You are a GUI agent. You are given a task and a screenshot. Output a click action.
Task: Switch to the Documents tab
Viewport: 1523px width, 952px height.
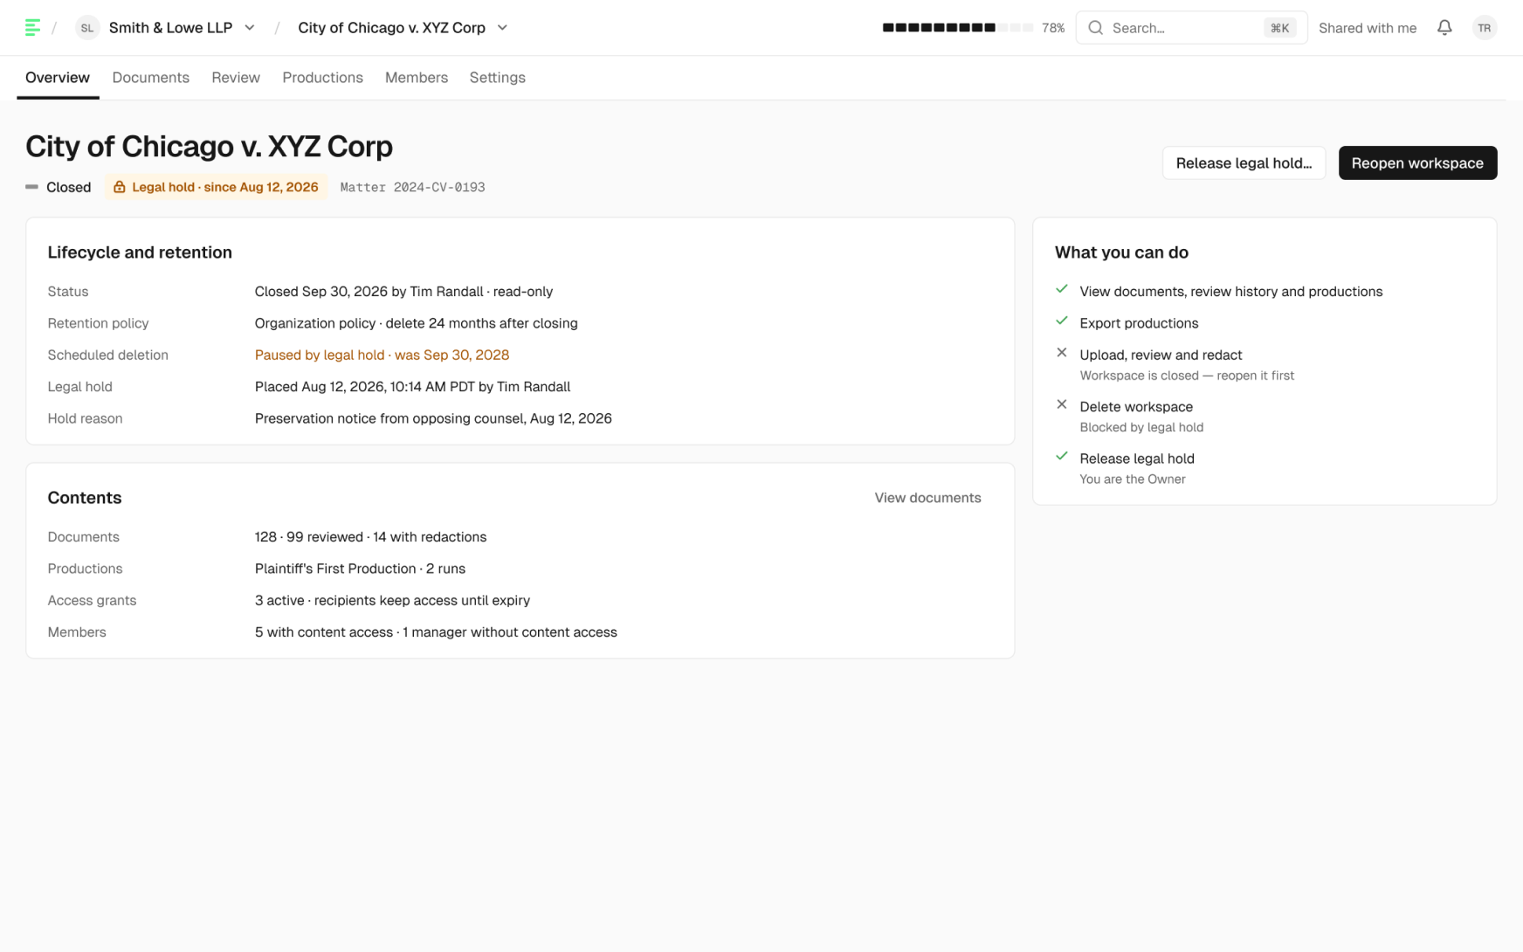click(150, 78)
